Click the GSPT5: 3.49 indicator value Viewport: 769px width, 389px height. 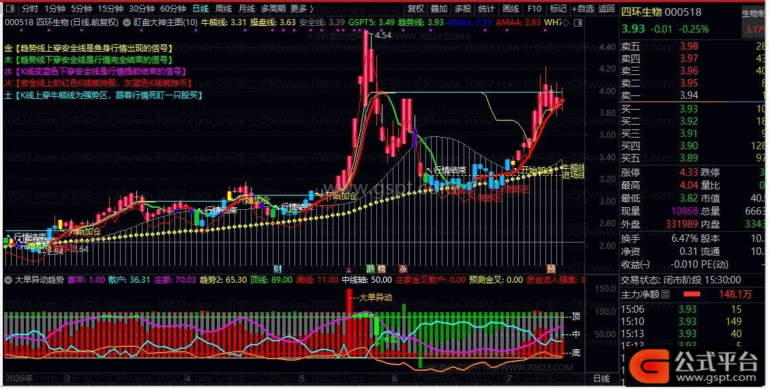click(x=372, y=22)
